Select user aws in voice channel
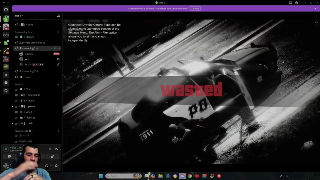The image size is (320, 180). tap(39, 59)
